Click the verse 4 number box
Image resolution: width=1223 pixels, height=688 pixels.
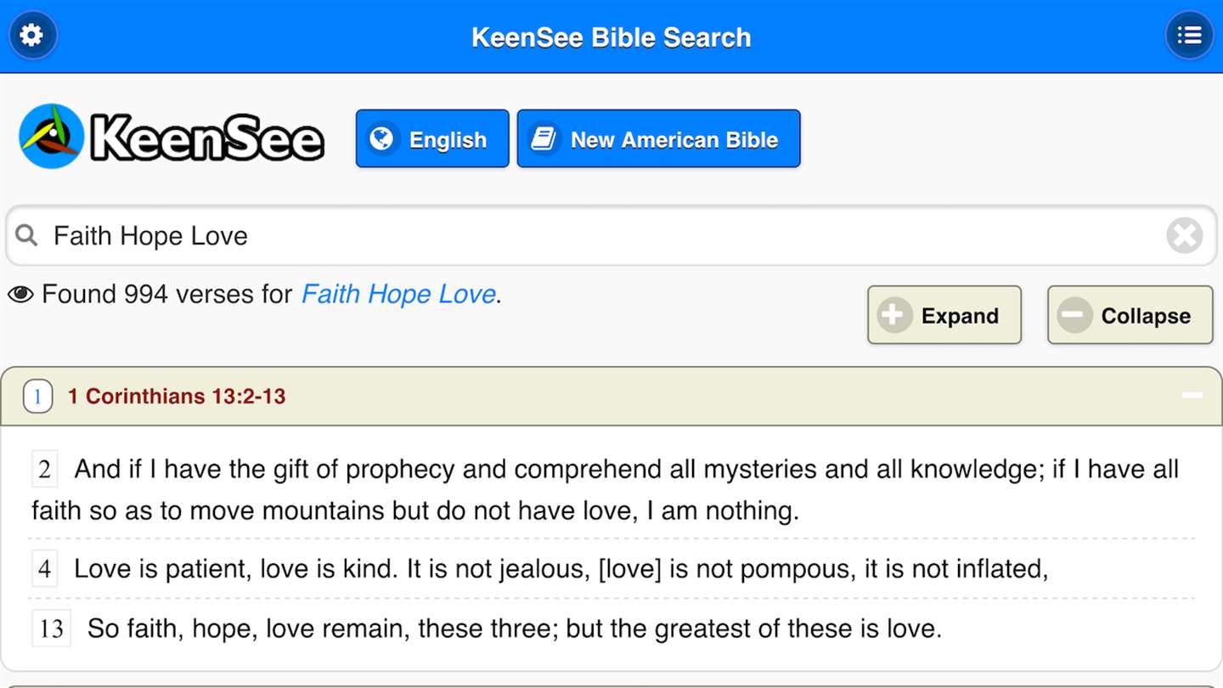point(45,569)
